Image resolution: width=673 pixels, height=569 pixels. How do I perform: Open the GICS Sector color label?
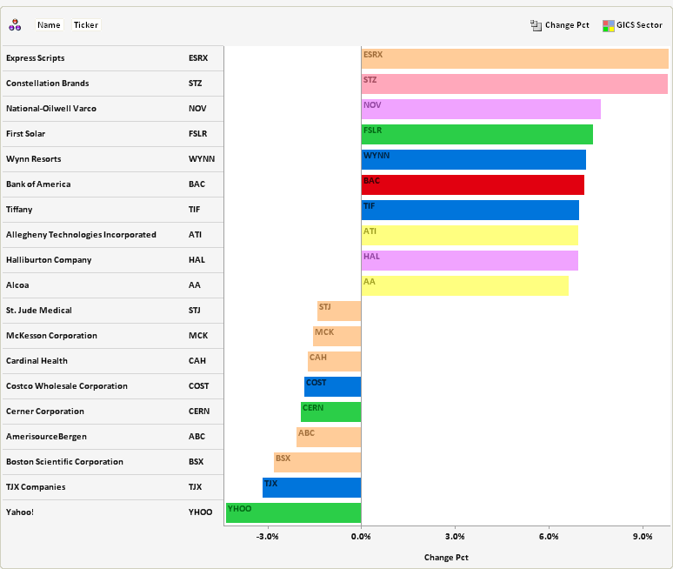[639, 25]
